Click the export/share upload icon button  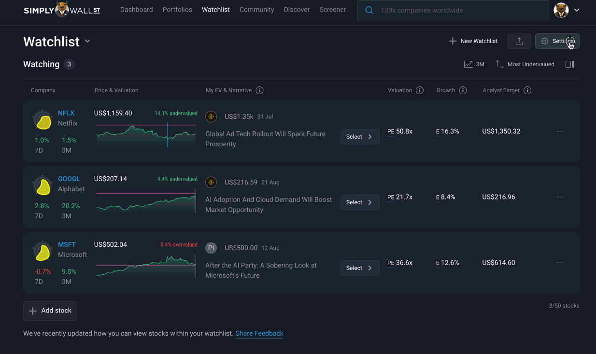[519, 41]
